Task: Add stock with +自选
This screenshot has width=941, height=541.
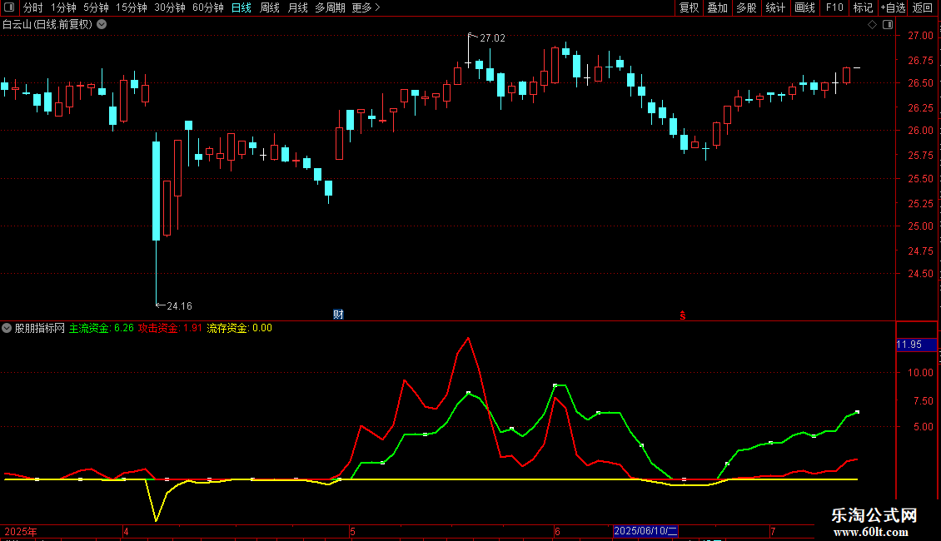Action: point(893,7)
